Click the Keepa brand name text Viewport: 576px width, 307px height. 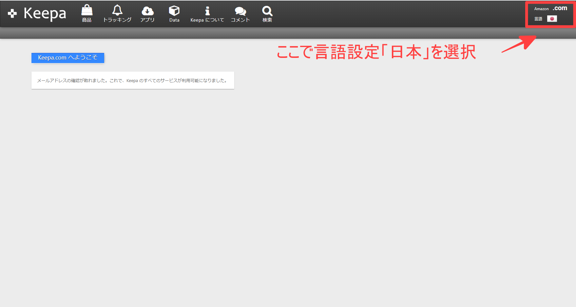pyautogui.click(x=45, y=13)
